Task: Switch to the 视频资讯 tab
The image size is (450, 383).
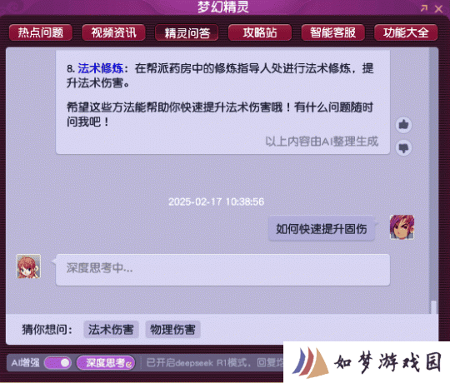Action: (113, 32)
